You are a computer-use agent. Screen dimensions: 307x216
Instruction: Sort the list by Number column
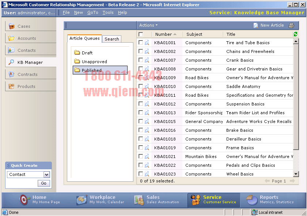click(x=166, y=34)
